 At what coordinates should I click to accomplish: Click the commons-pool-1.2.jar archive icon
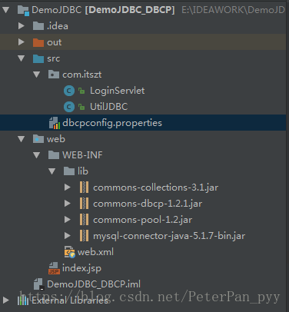pos(85,220)
